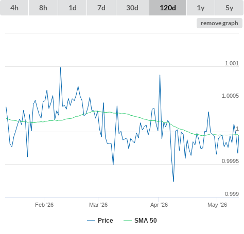The width and height of the screenshot is (244, 234).
Task: Toggle the SMA 50 legend label
Action: [x=146, y=221]
